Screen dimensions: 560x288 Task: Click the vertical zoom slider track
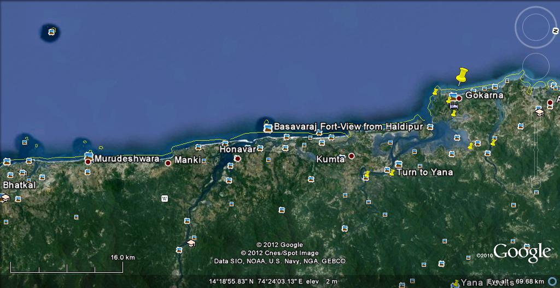coord(539,142)
